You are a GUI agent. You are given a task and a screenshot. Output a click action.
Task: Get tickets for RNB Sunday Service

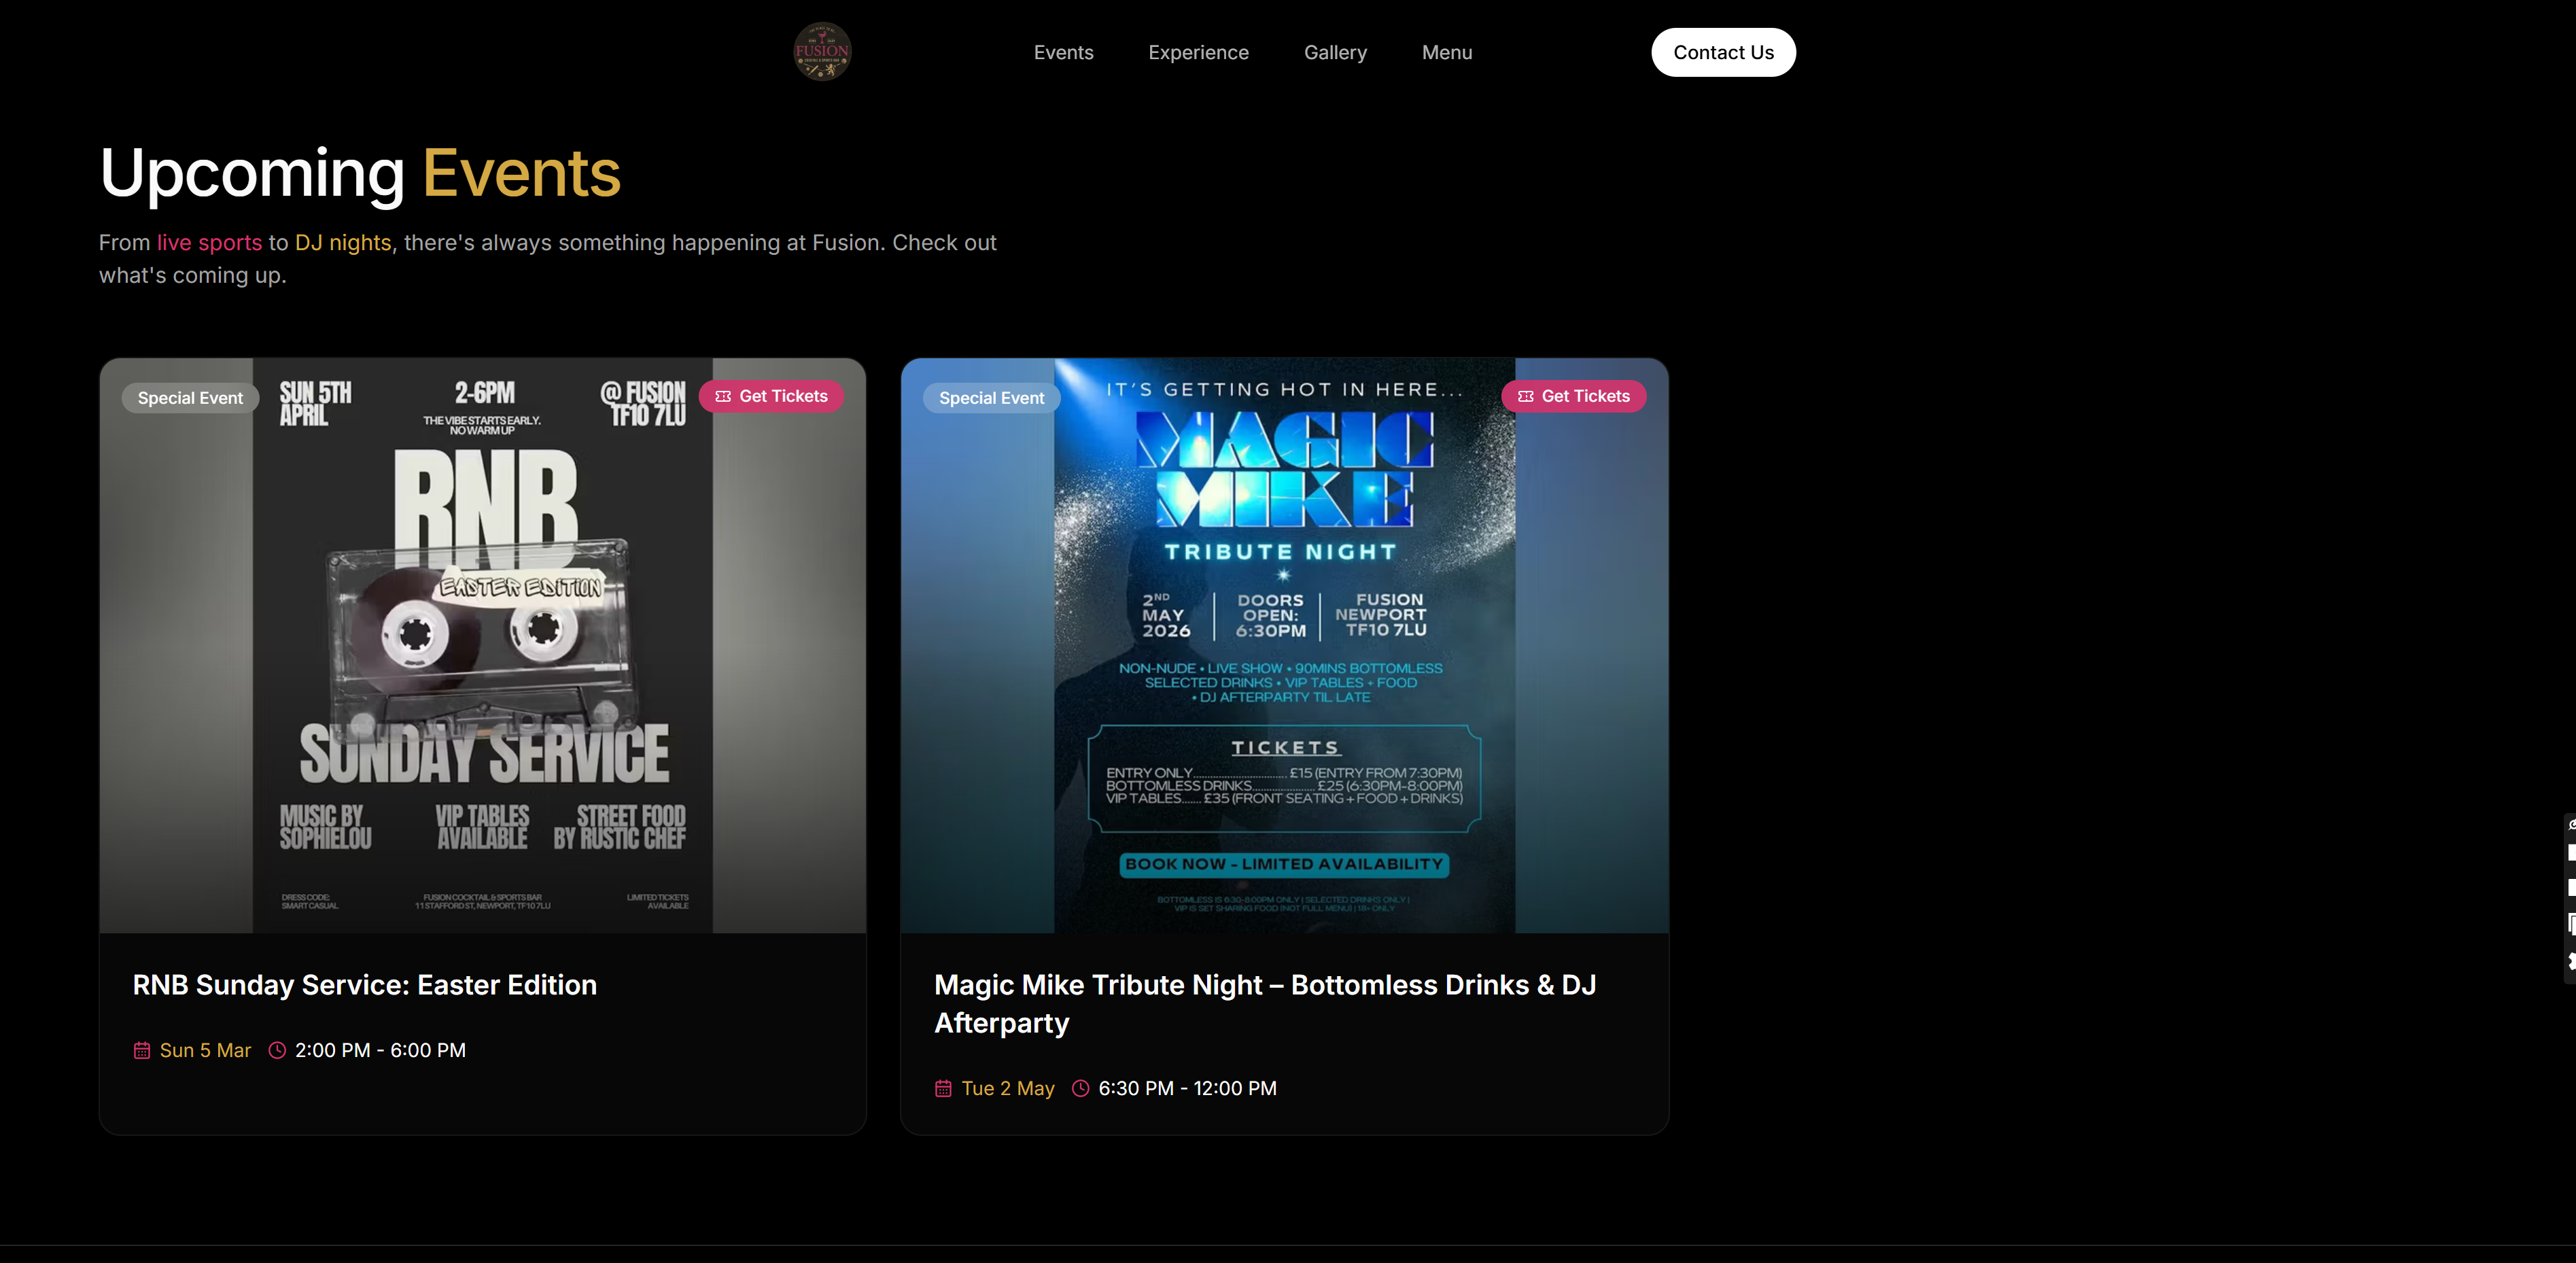tap(771, 396)
